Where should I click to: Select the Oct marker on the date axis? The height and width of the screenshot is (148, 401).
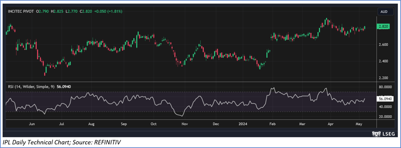click(153, 124)
